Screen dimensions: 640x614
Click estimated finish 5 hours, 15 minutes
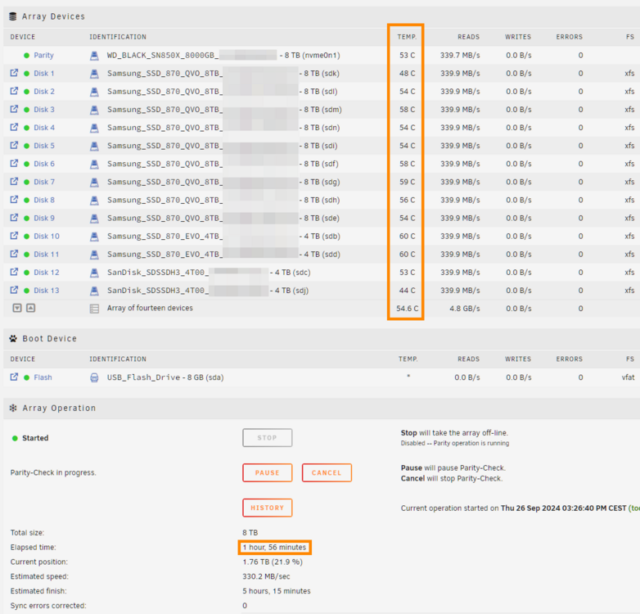(x=277, y=591)
